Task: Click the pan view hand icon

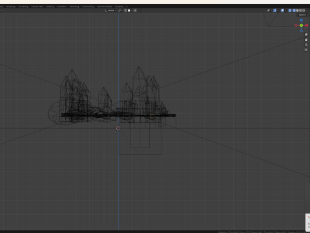Action: [x=306, y=39]
